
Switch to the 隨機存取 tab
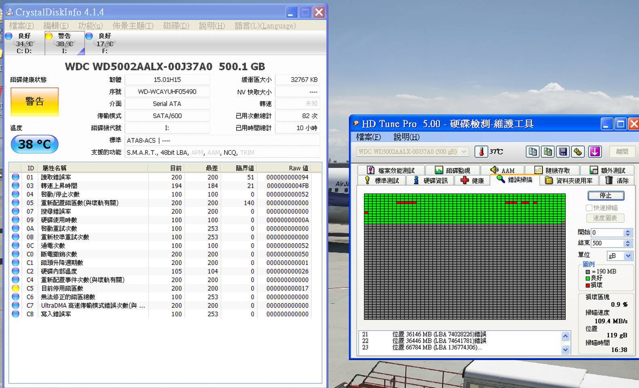pos(552,170)
